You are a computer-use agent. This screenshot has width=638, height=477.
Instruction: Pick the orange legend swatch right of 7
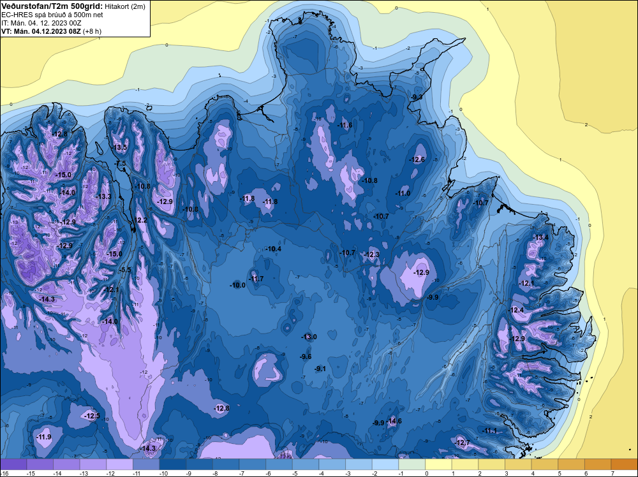tap(625, 464)
